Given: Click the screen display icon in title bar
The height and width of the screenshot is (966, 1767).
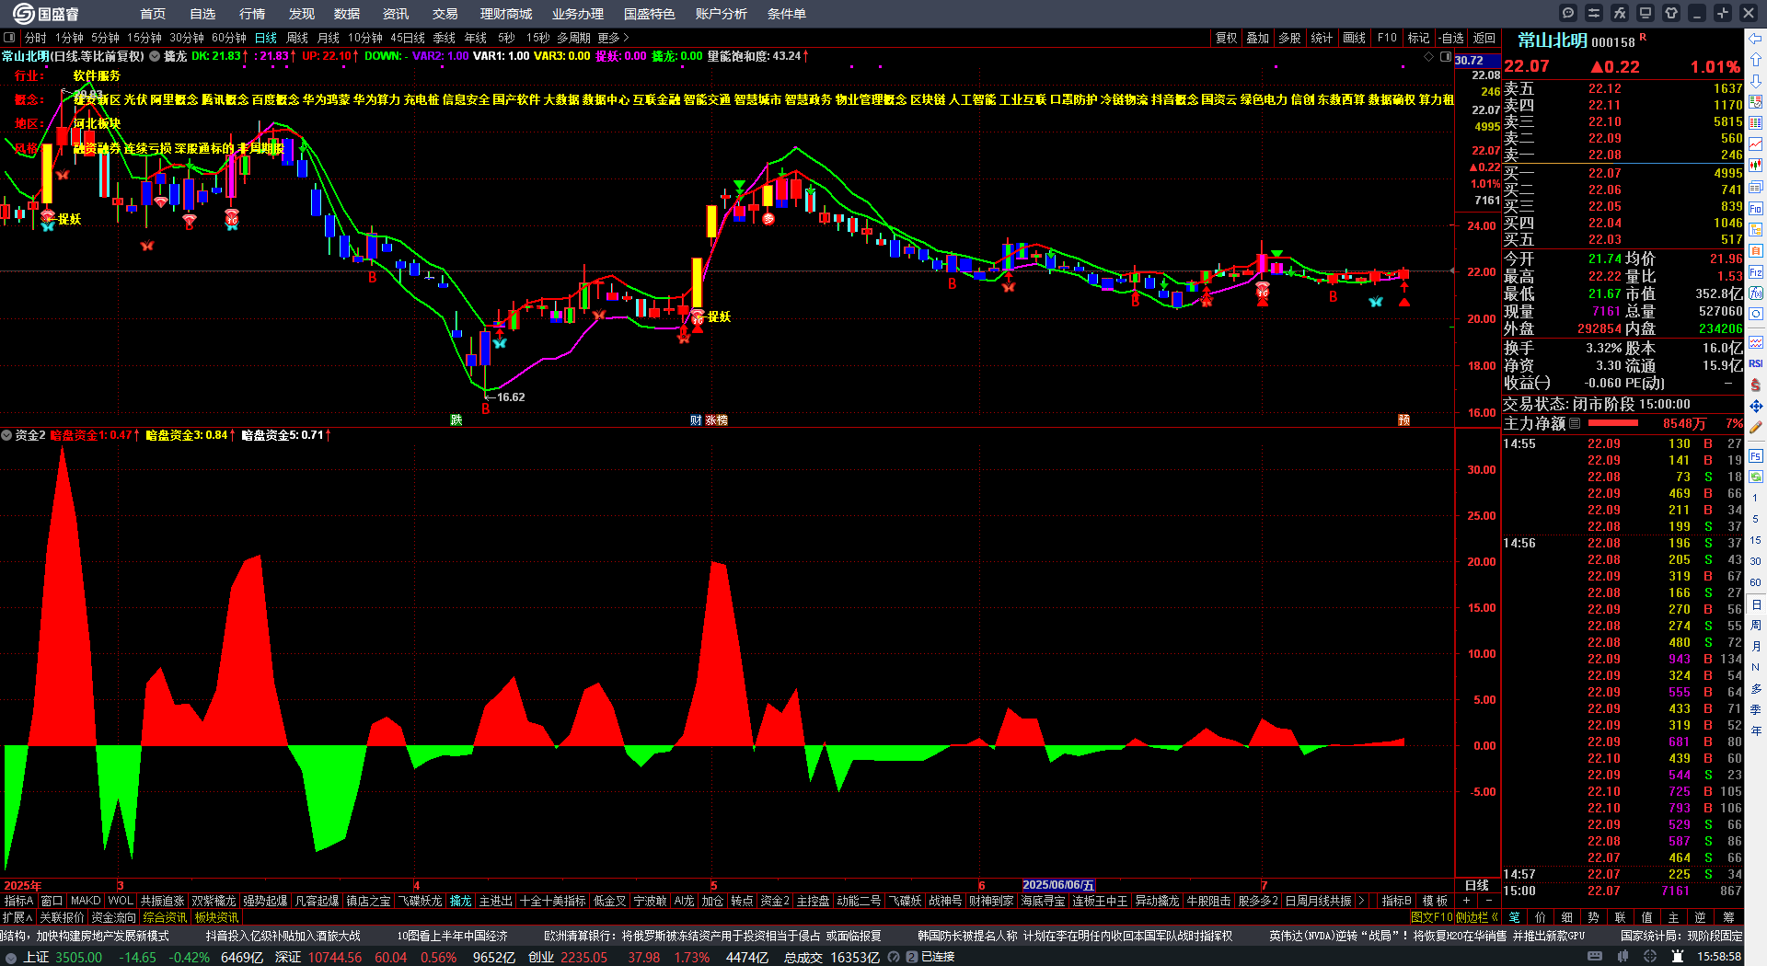Looking at the screenshot, I should click(1646, 13).
